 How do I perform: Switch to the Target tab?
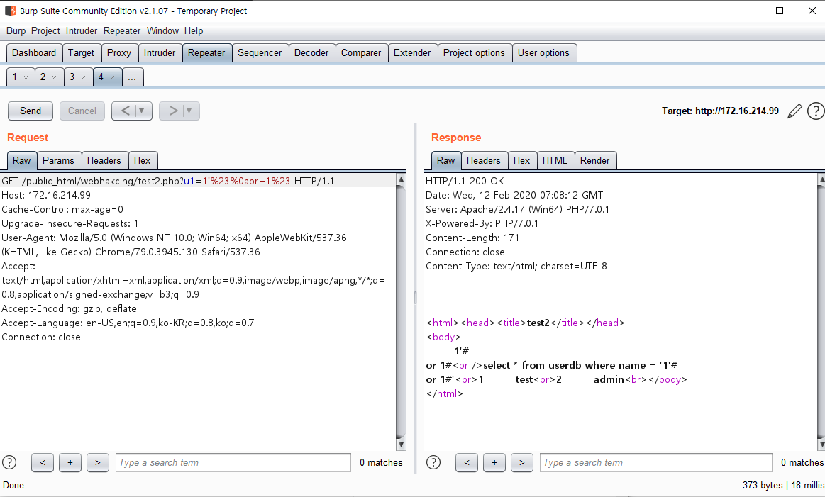[81, 52]
